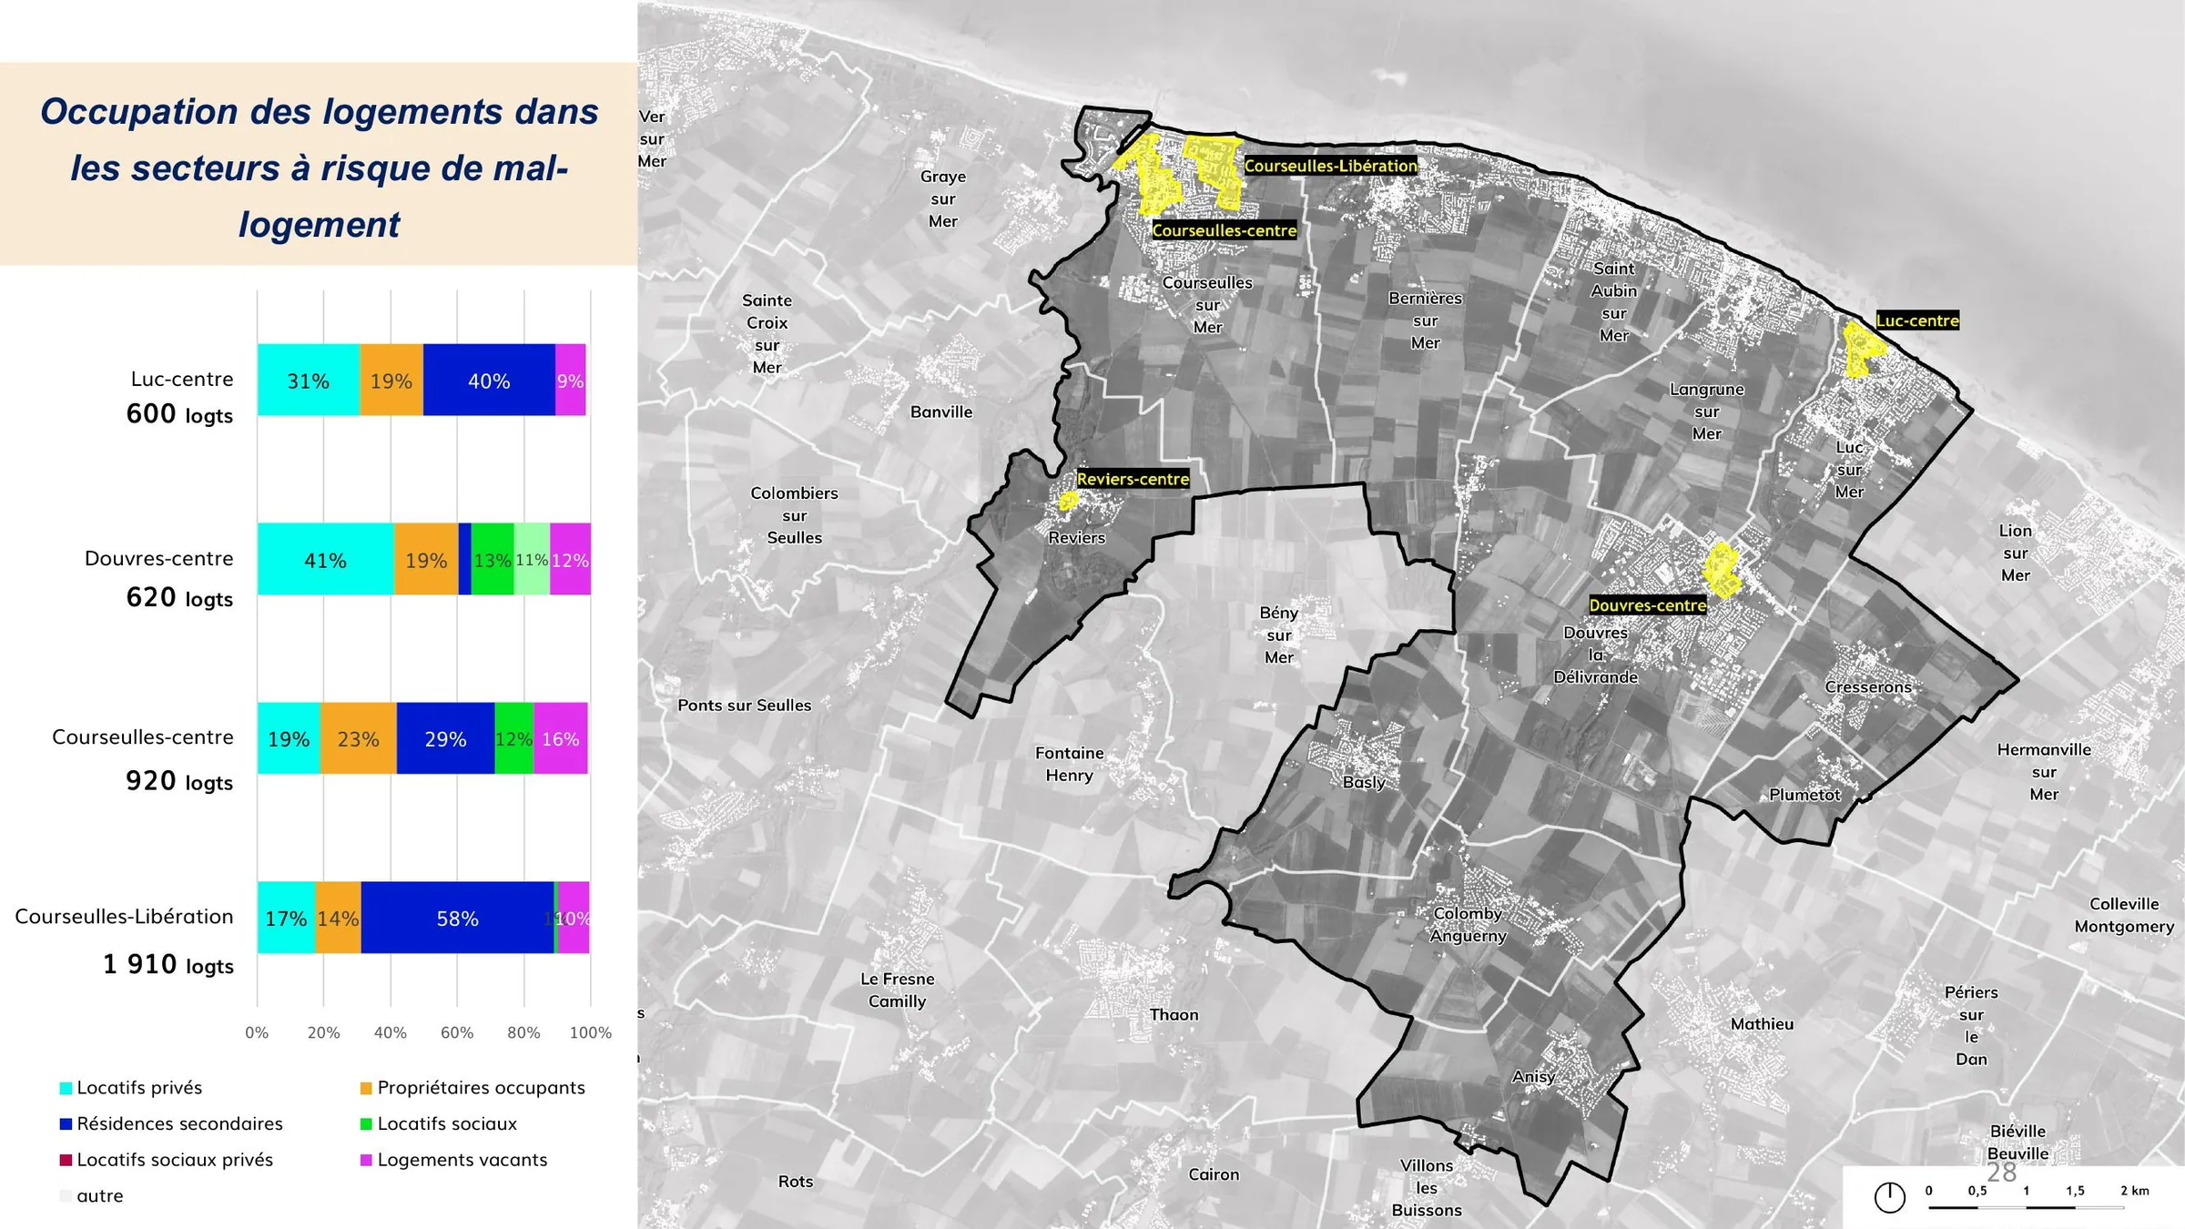
Task: Click the Courseulles-Libération 58% blue segment
Action: [457, 918]
